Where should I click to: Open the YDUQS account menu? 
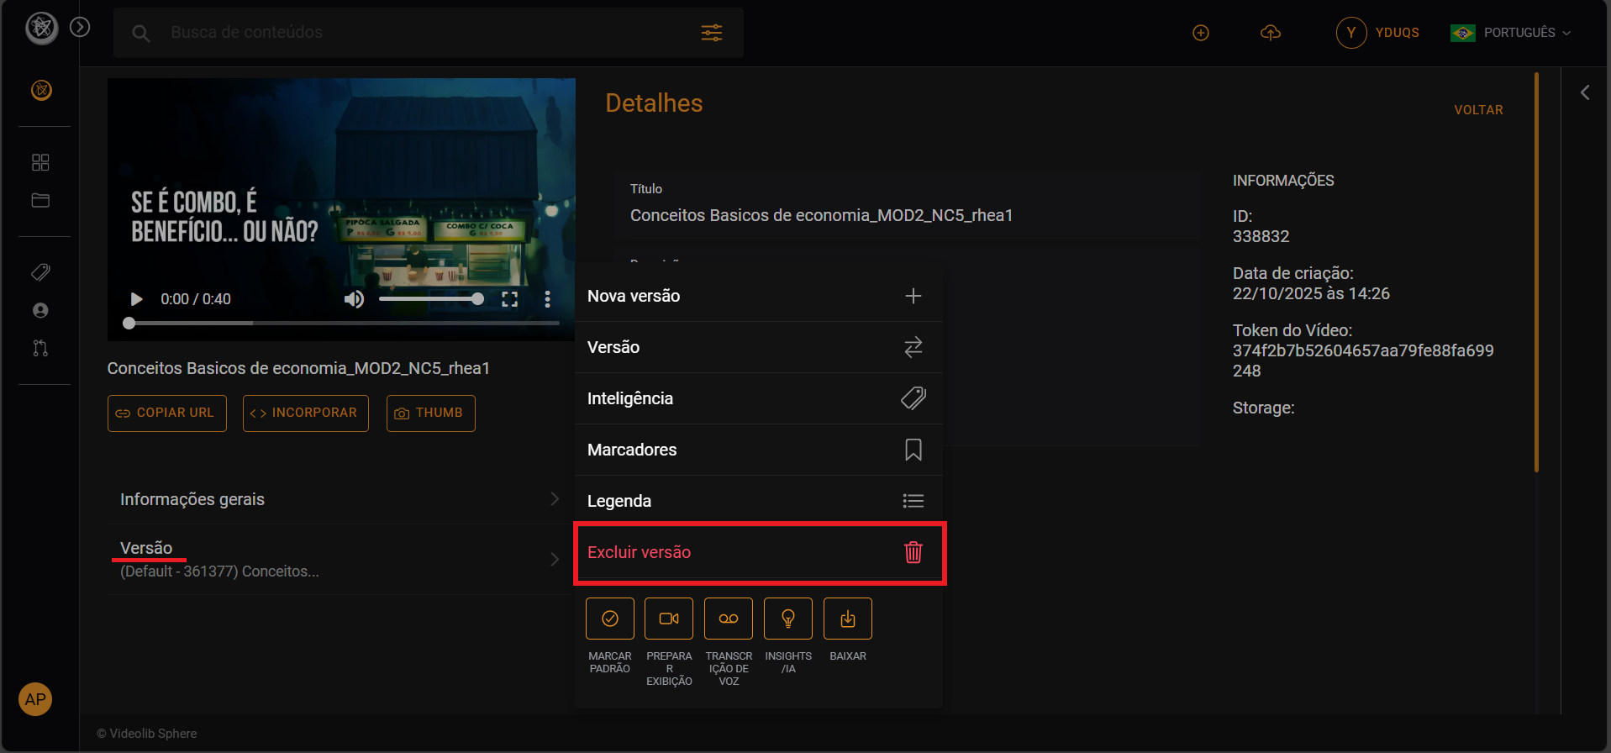1378,33
